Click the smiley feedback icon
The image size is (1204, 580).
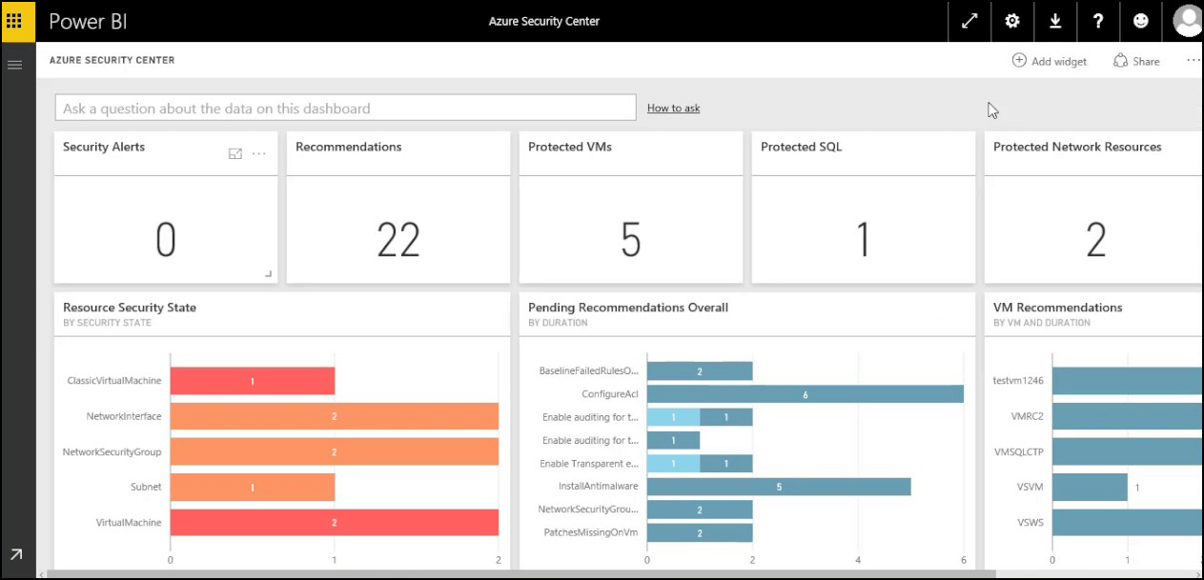[x=1141, y=21]
